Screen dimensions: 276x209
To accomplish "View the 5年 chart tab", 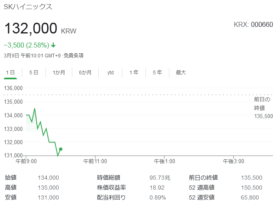I will [157, 73].
